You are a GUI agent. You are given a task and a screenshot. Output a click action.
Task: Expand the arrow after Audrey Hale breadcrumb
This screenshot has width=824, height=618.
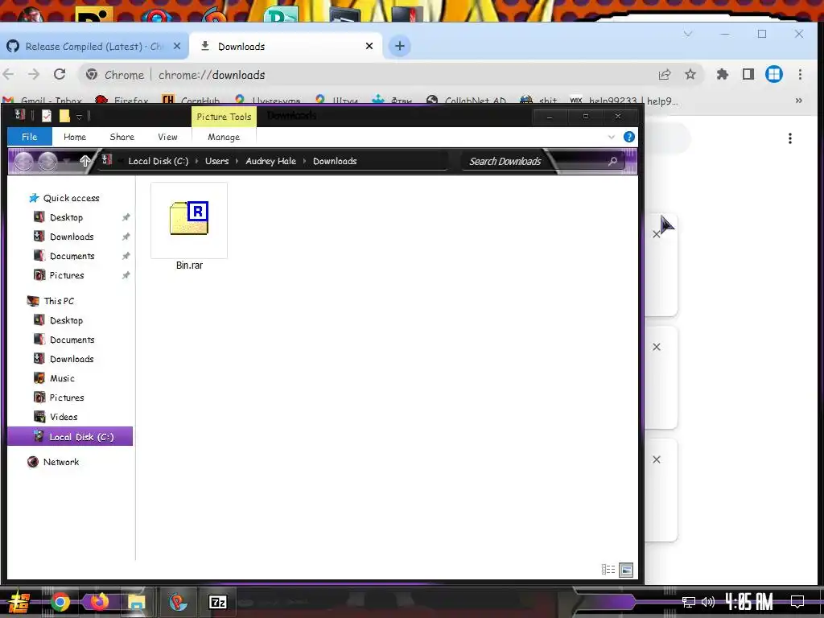(x=304, y=161)
